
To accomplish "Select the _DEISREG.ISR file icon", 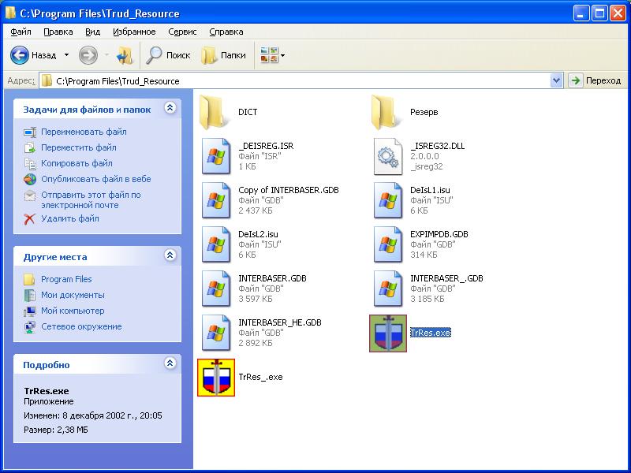I will pyautogui.click(x=216, y=156).
